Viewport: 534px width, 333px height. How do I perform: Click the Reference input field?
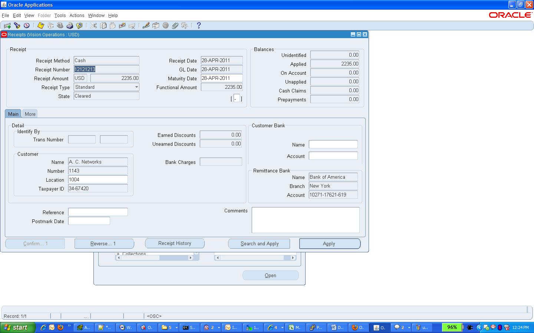pos(98,212)
